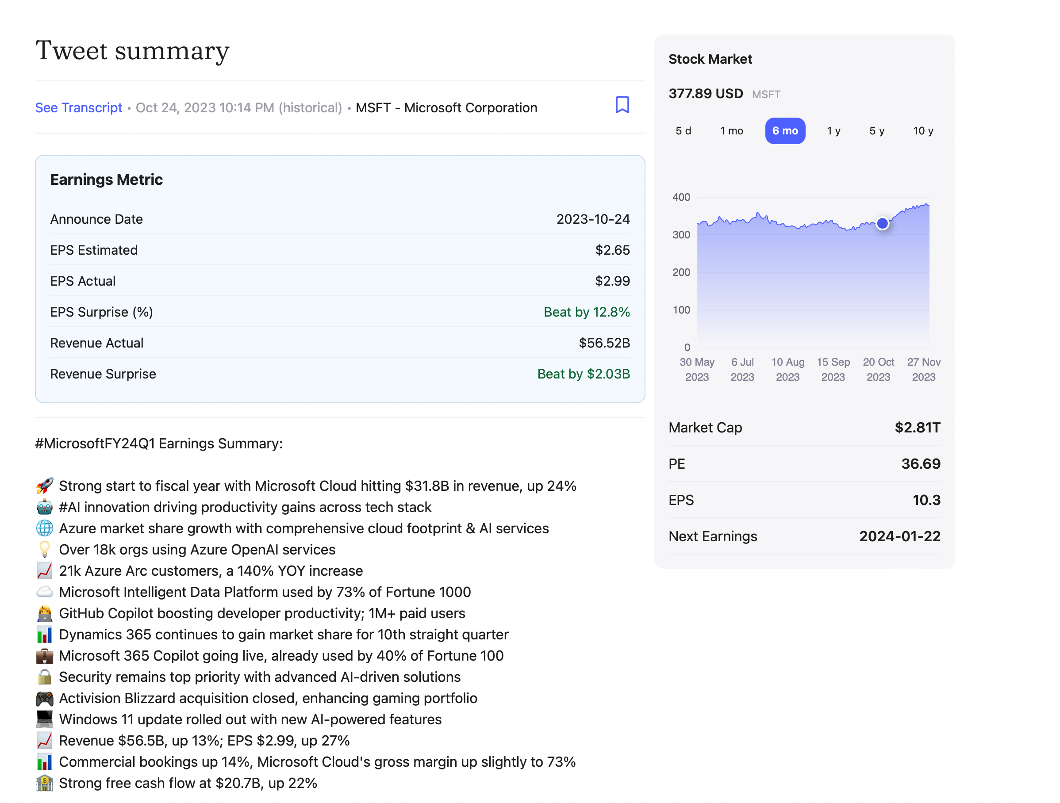Switch chart to 10 y range
1060x803 pixels.
click(x=922, y=131)
